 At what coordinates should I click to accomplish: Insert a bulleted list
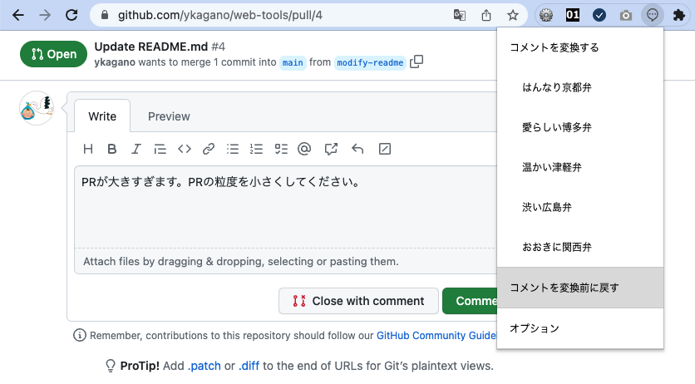[x=233, y=149]
